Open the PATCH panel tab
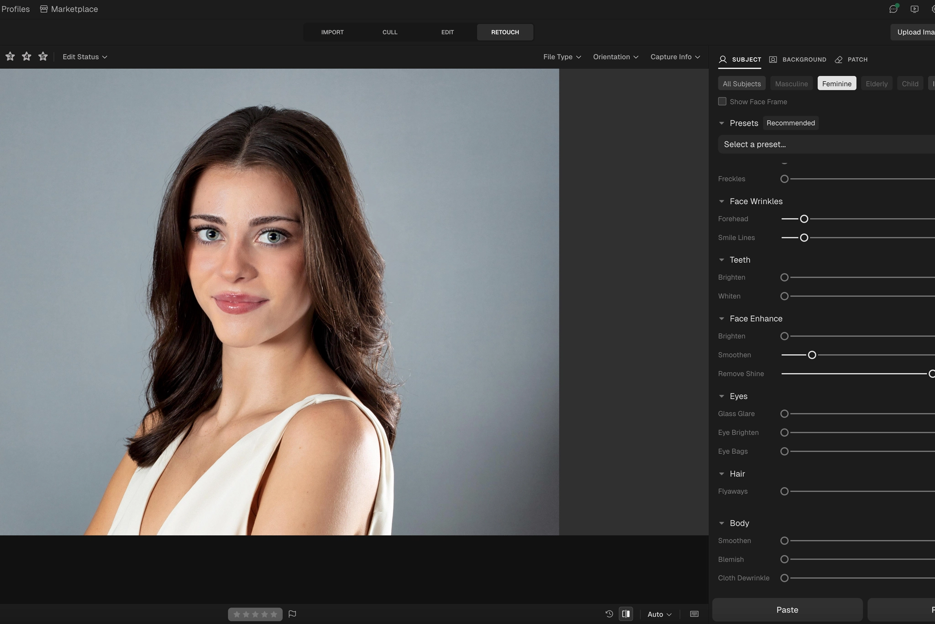The height and width of the screenshot is (624, 935). click(851, 59)
